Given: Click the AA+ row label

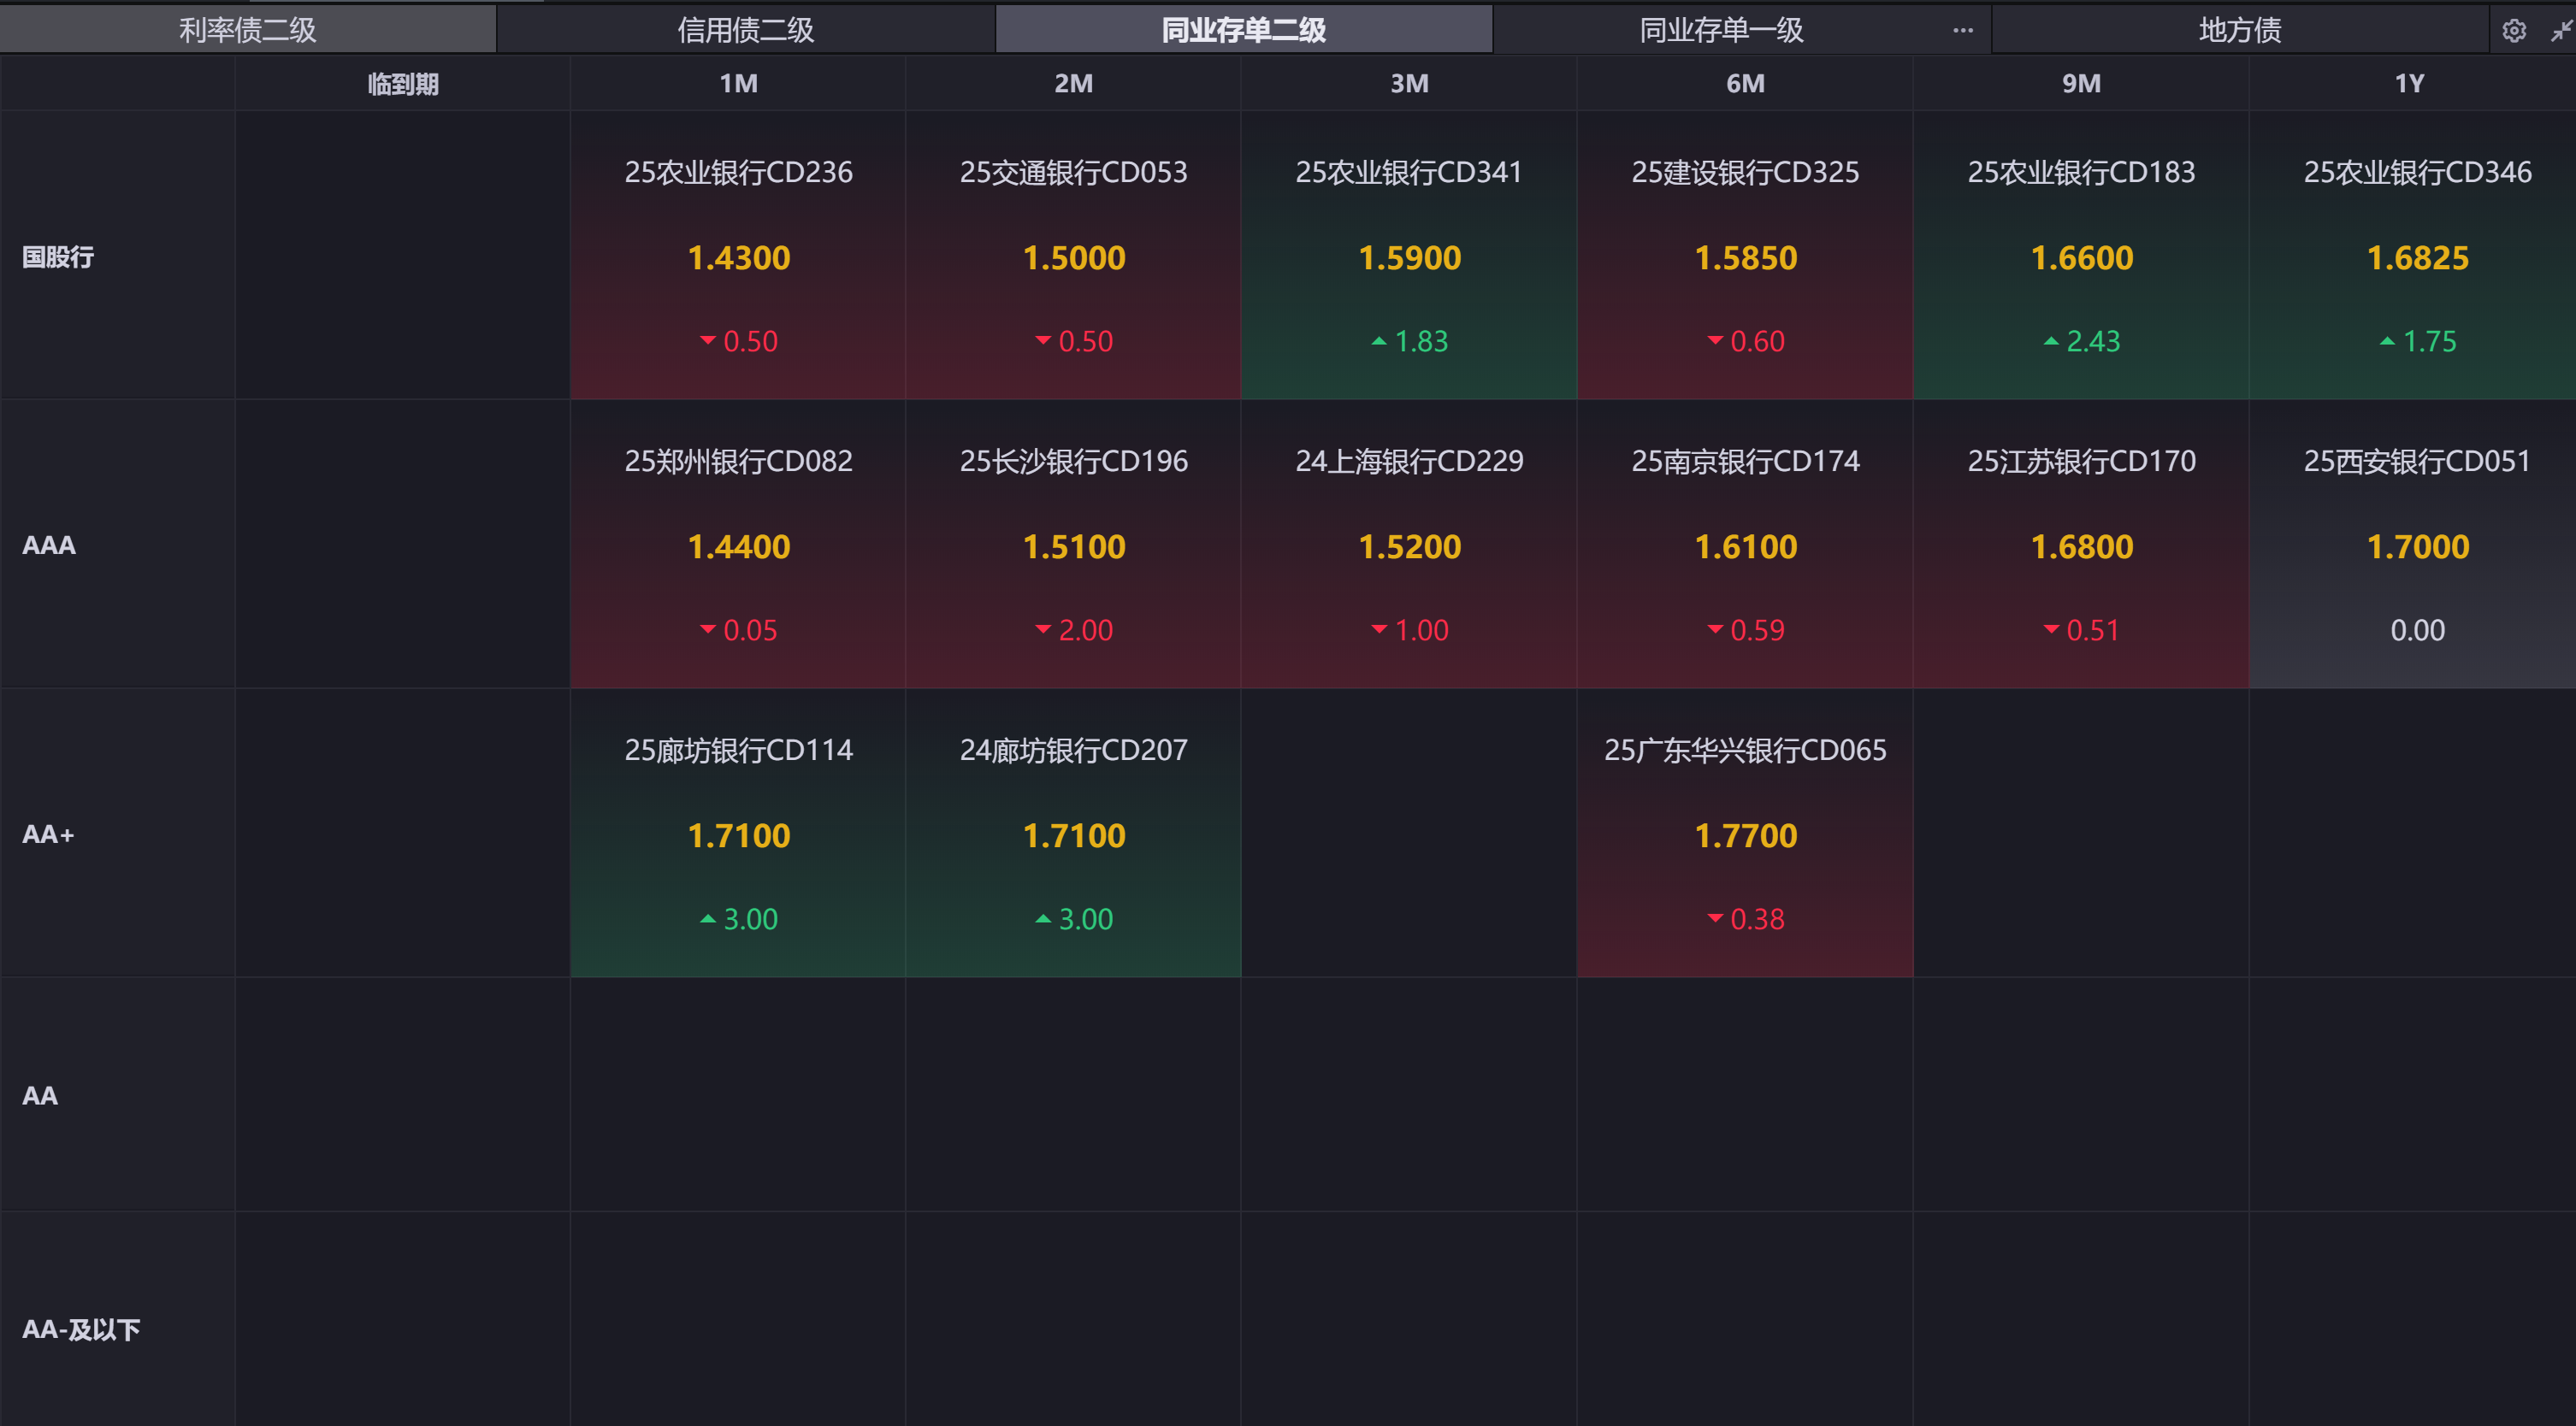Looking at the screenshot, I should 48,834.
